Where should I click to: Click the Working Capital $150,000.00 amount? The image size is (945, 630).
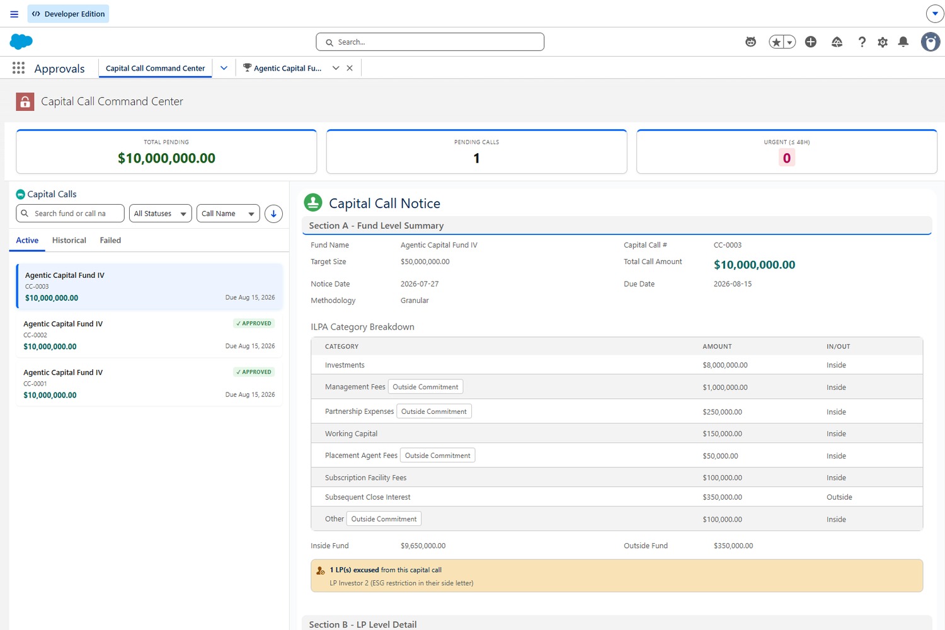(x=723, y=434)
